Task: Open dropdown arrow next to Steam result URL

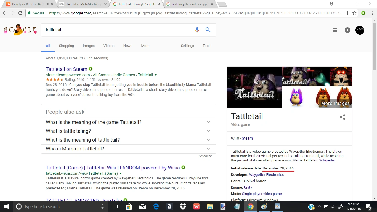Action: [156, 75]
